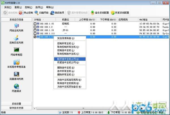Image resolution: width=170 pixels, height=115 pixels.
Task: Show the 网络带宽图 chart icon
Action: 16,50
